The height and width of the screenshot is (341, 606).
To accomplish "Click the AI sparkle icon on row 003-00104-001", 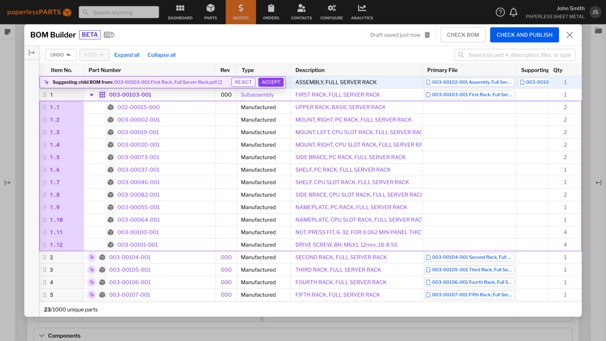I will pos(92,257).
